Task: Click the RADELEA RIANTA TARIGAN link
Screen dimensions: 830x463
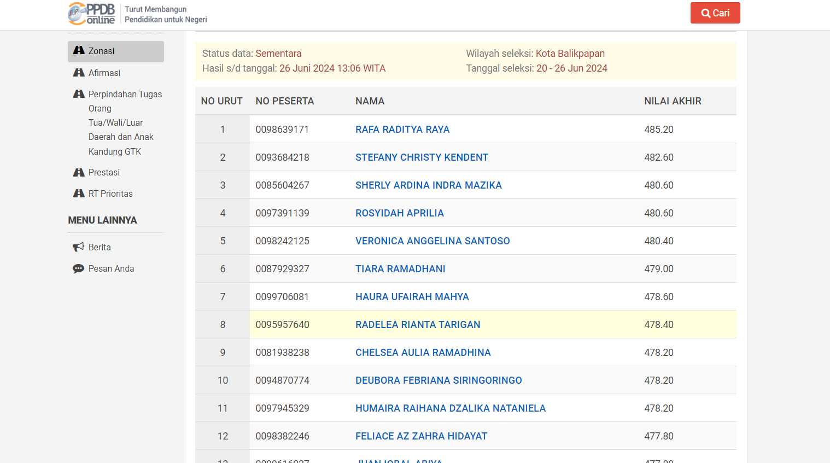Action: [x=418, y=325]
